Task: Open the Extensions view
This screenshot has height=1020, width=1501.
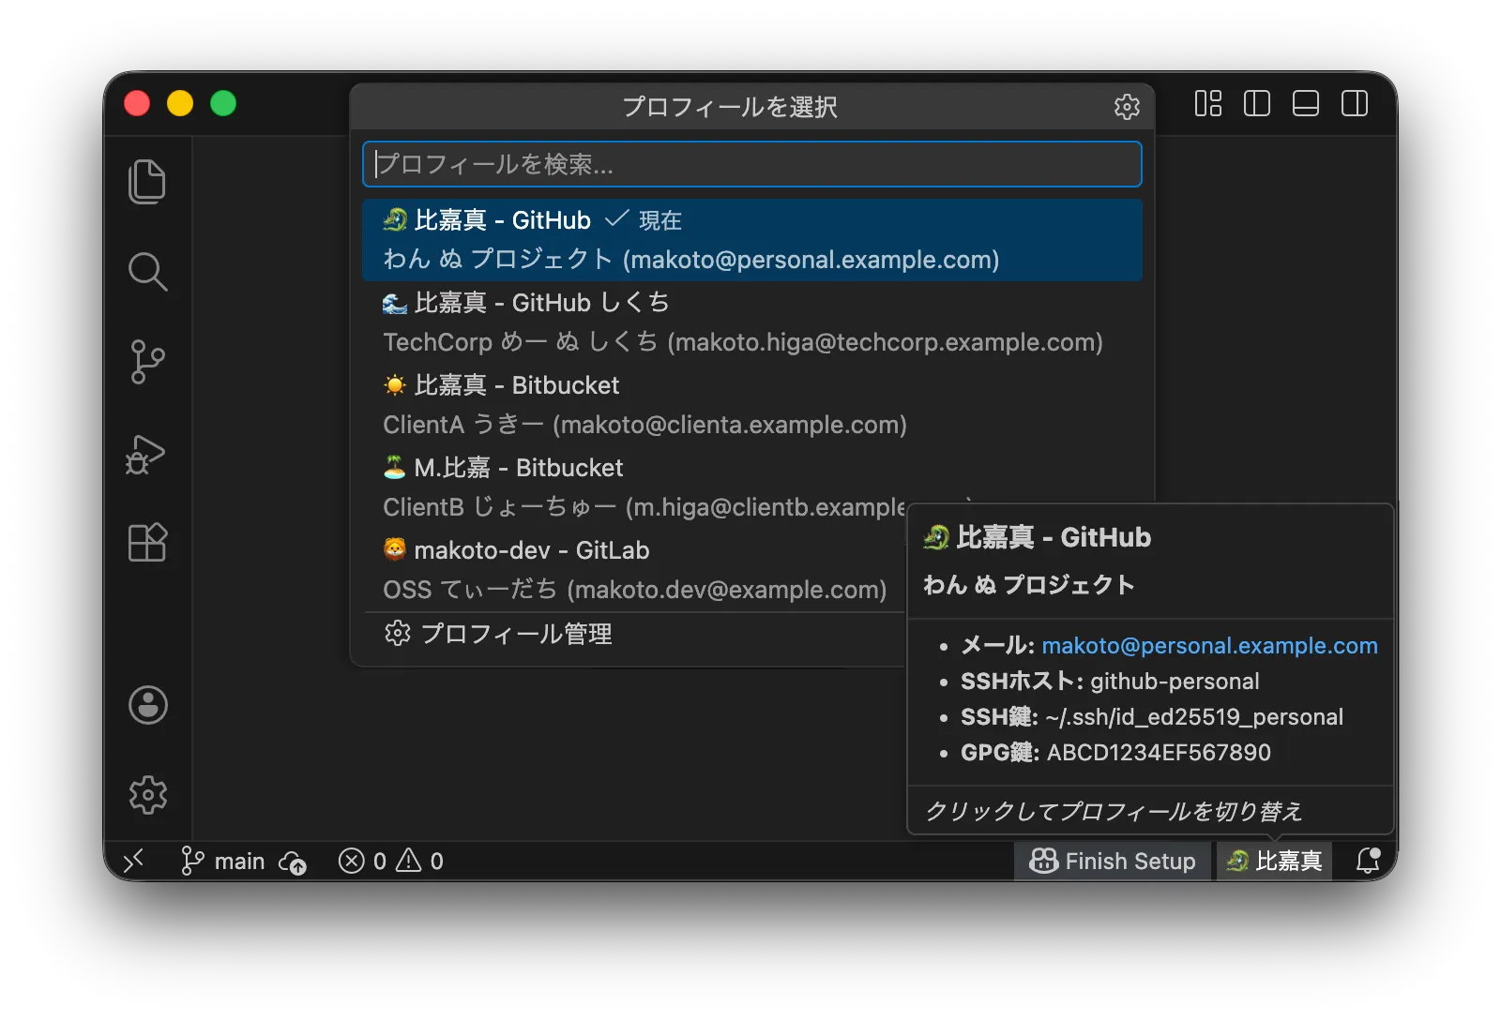Action: (147, 542)
